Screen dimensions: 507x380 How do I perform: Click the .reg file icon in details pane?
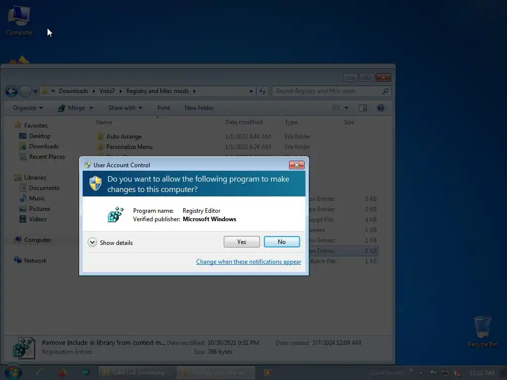24,348
